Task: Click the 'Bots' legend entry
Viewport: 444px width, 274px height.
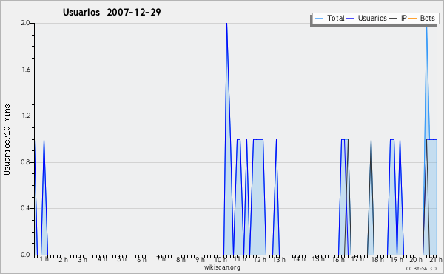Action: tap(422, 18)
